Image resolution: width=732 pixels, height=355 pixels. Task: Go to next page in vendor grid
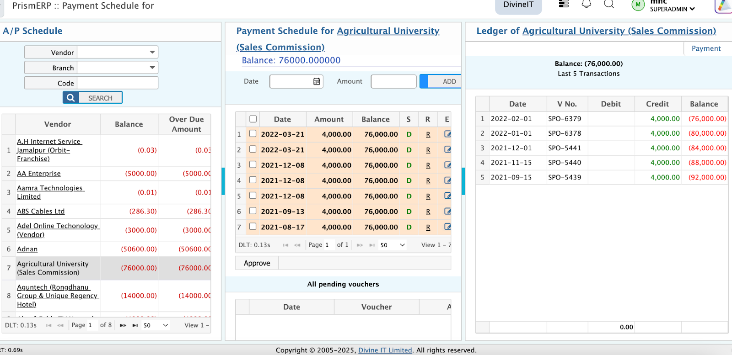tap(123, 325)
